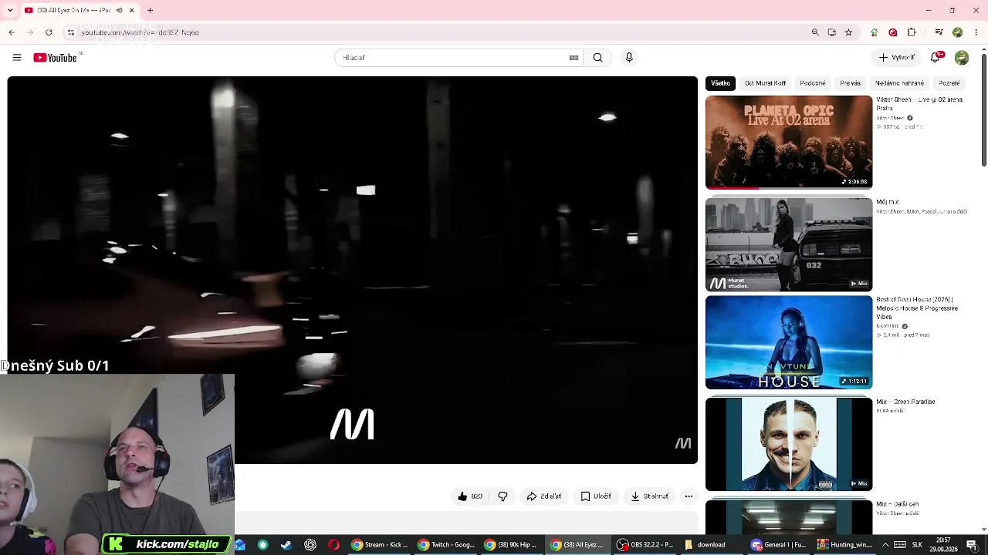This screenshot has width=988, height=555.
Task: Select the Všetko filter chip
Action: tap(720, 83)
